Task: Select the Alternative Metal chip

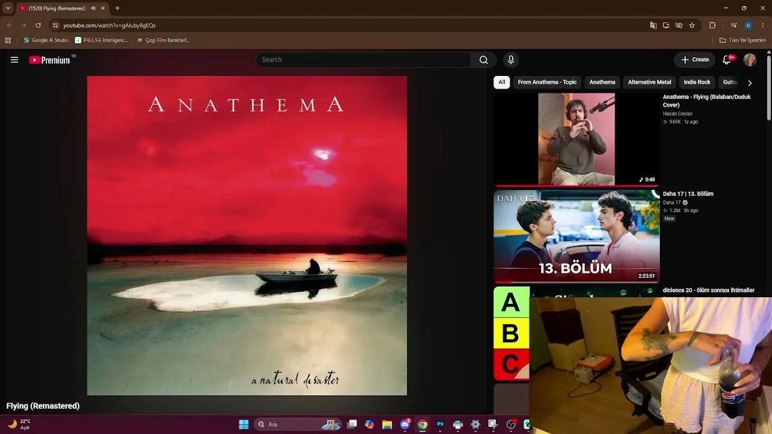Action: pyautogui.click(x=650, y=82)
